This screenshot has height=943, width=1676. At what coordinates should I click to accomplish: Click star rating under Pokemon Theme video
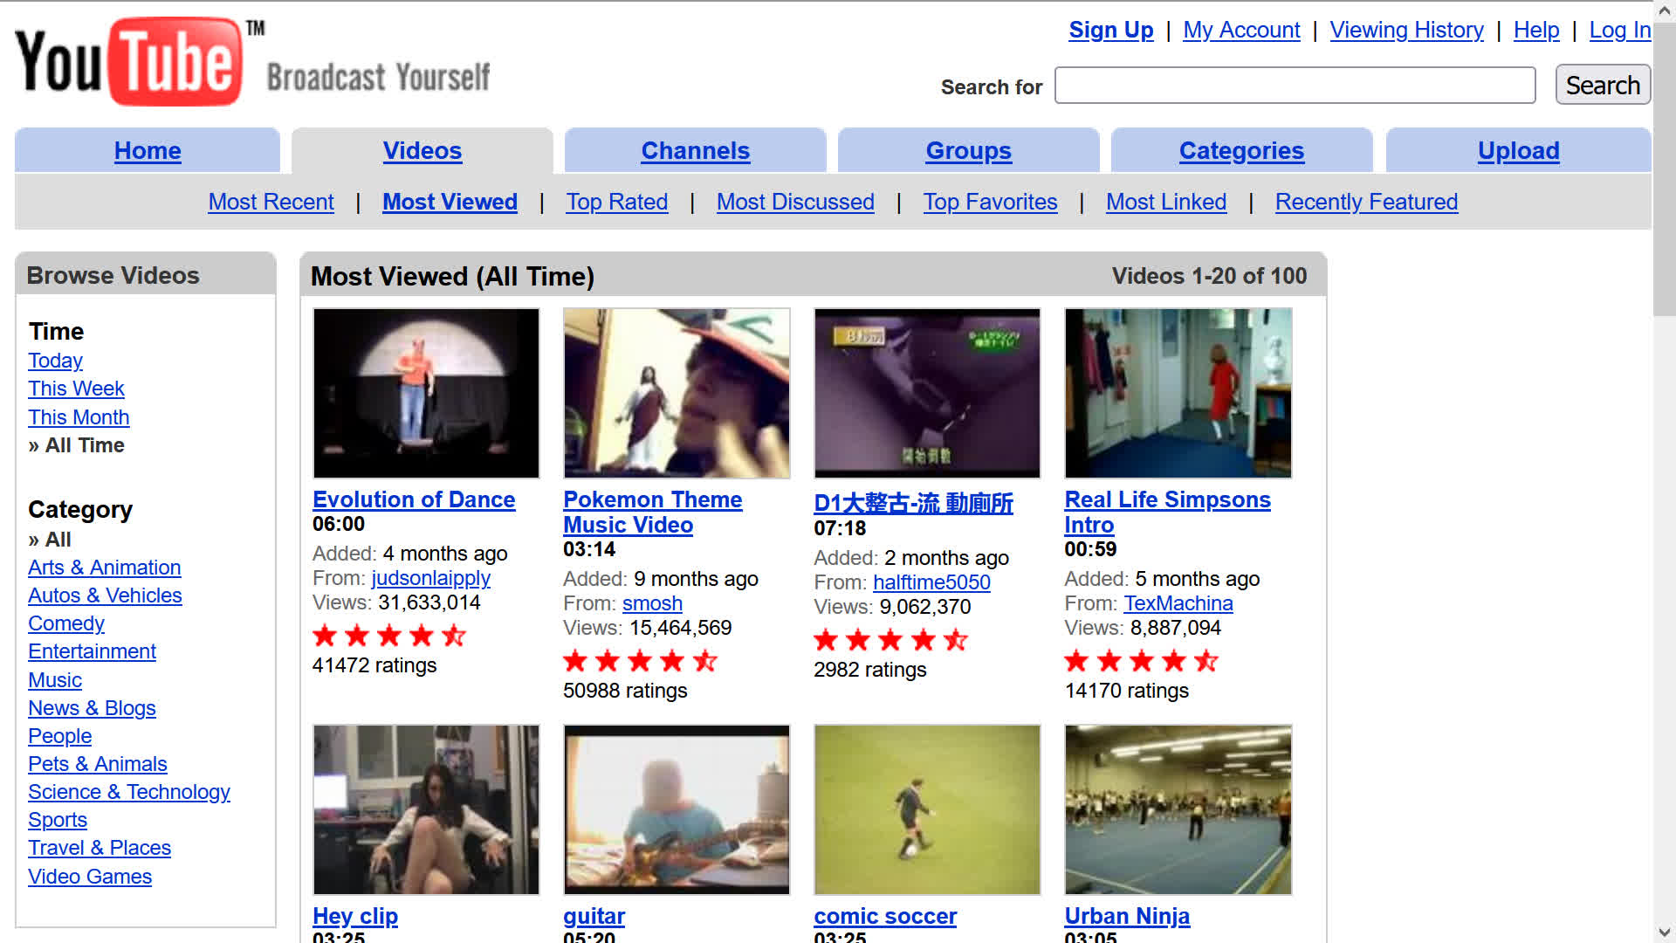click(640, 661)
